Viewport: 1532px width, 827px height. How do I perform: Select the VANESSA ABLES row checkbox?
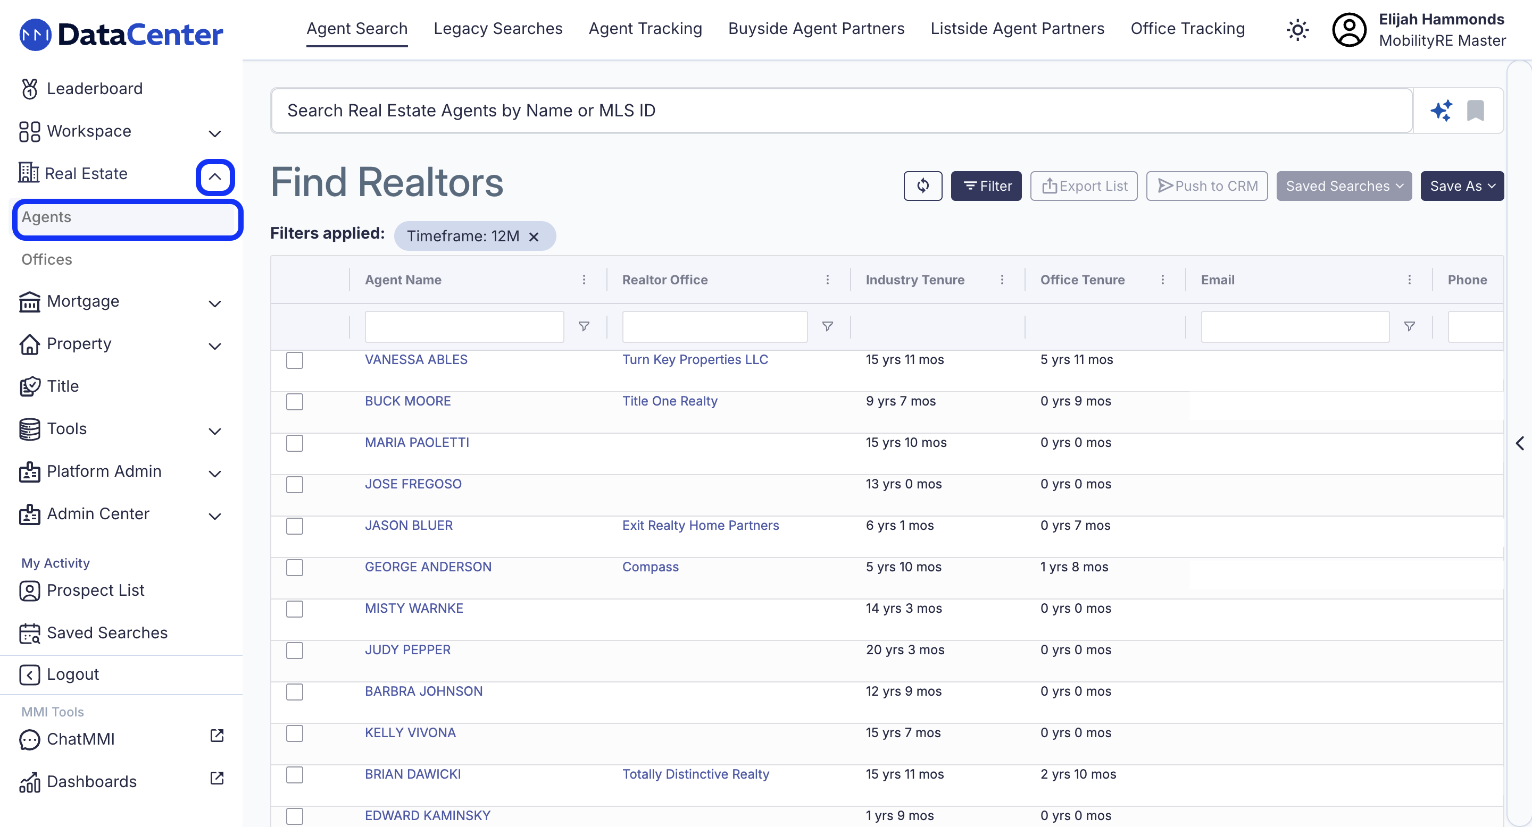point(294,360)
